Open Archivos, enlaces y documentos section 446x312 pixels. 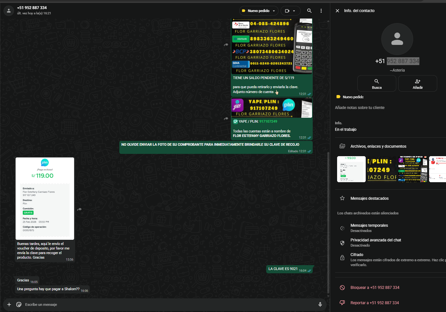click(x=378, y=146)
